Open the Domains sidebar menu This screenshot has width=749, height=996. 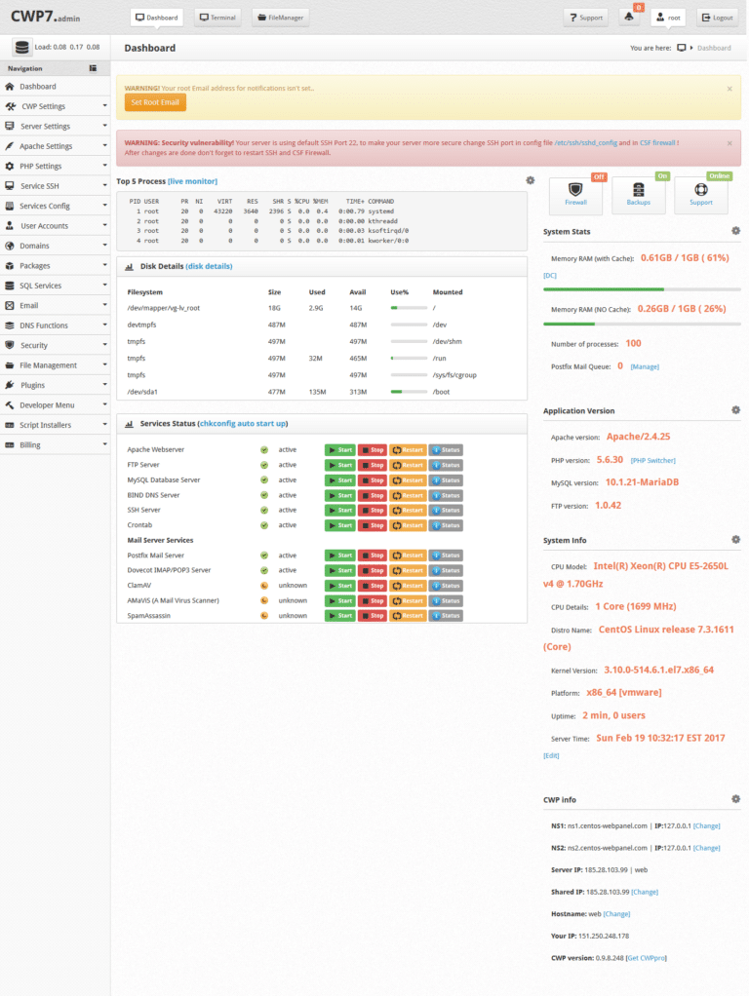(x=56, y=246)
